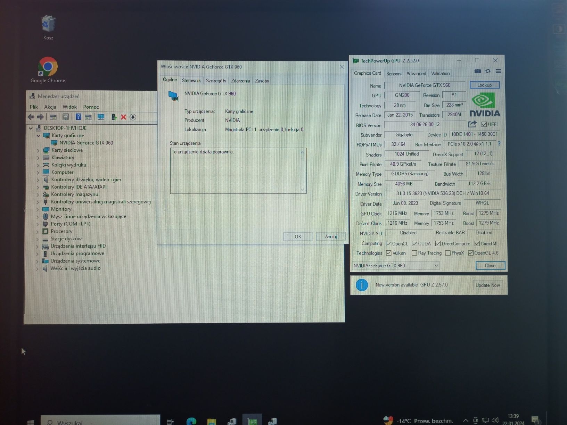Open GPU-Z hamburger menu icon
The height and width of the screenshot is (425, 567).
point(498,71)
